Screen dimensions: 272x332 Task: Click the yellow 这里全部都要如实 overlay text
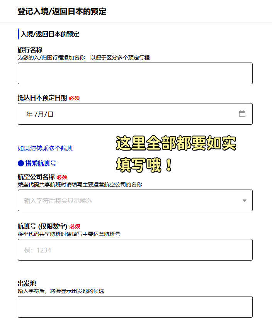[x=176, y=143]
